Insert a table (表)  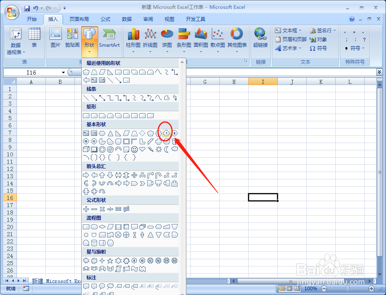coord(34,37)
